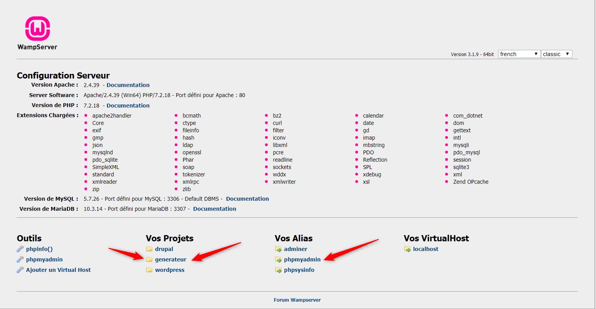This screenshot has height=309, width=596.
Task: Click wrench icon beside phpmyadmin tool
Action: point(20,259)
